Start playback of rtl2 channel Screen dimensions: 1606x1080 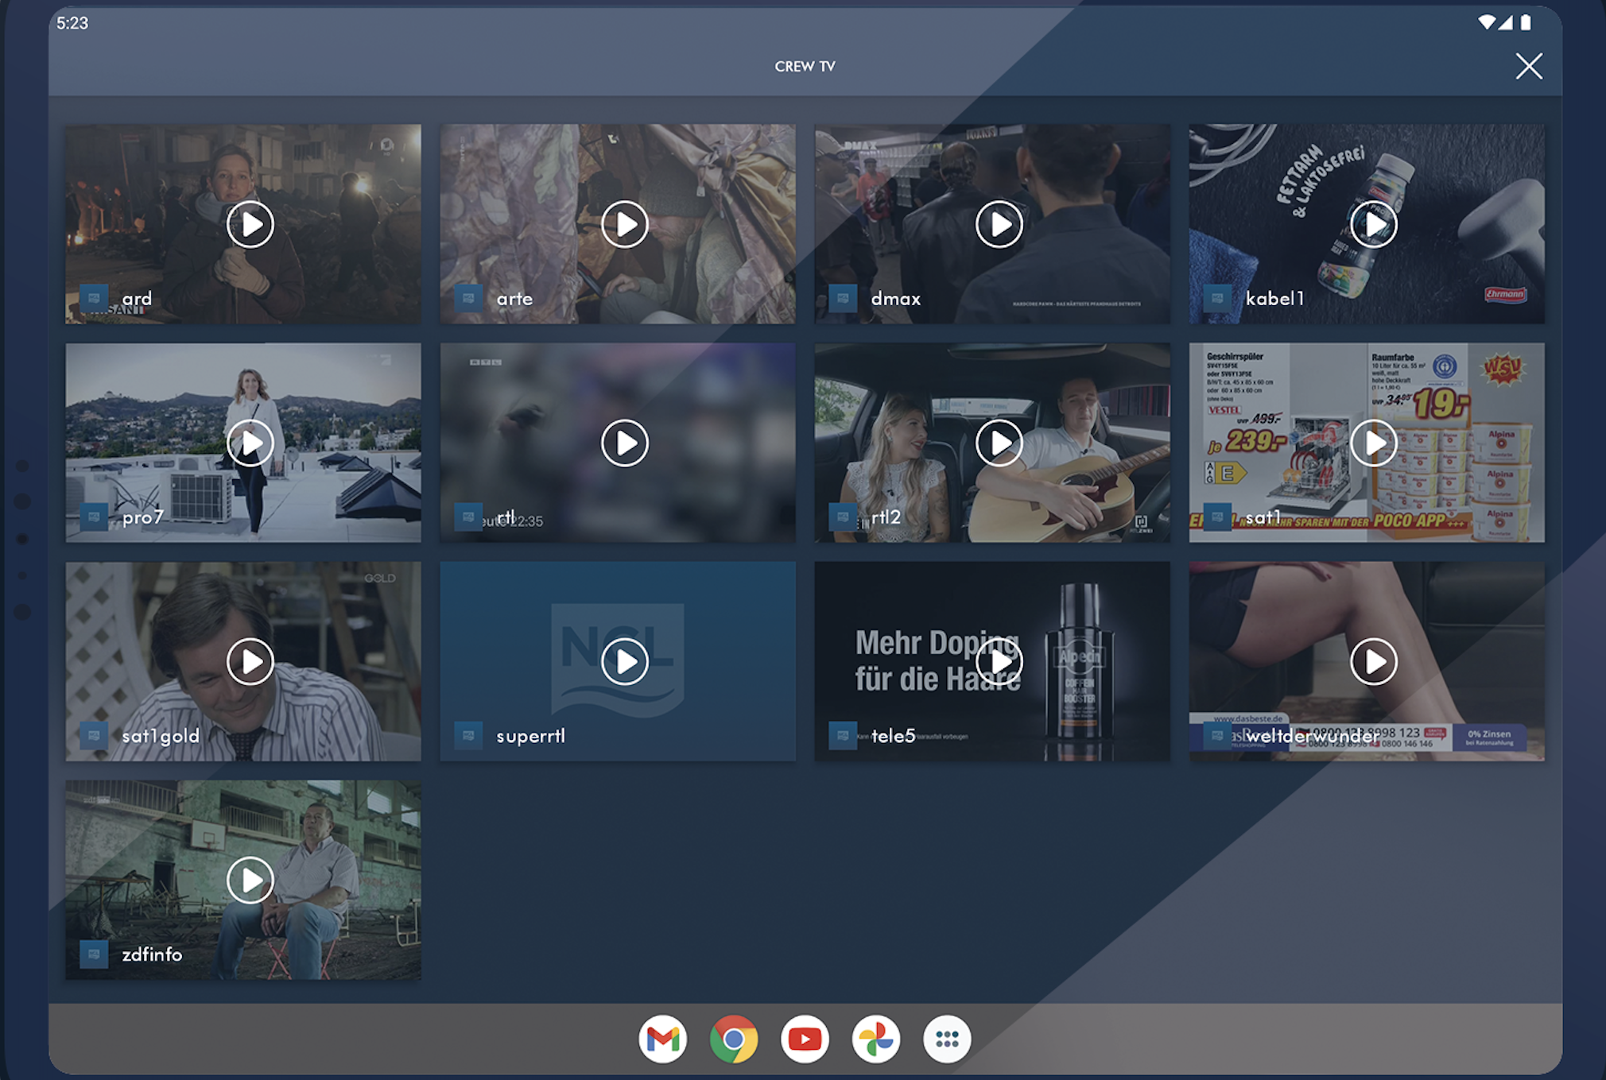999,443
